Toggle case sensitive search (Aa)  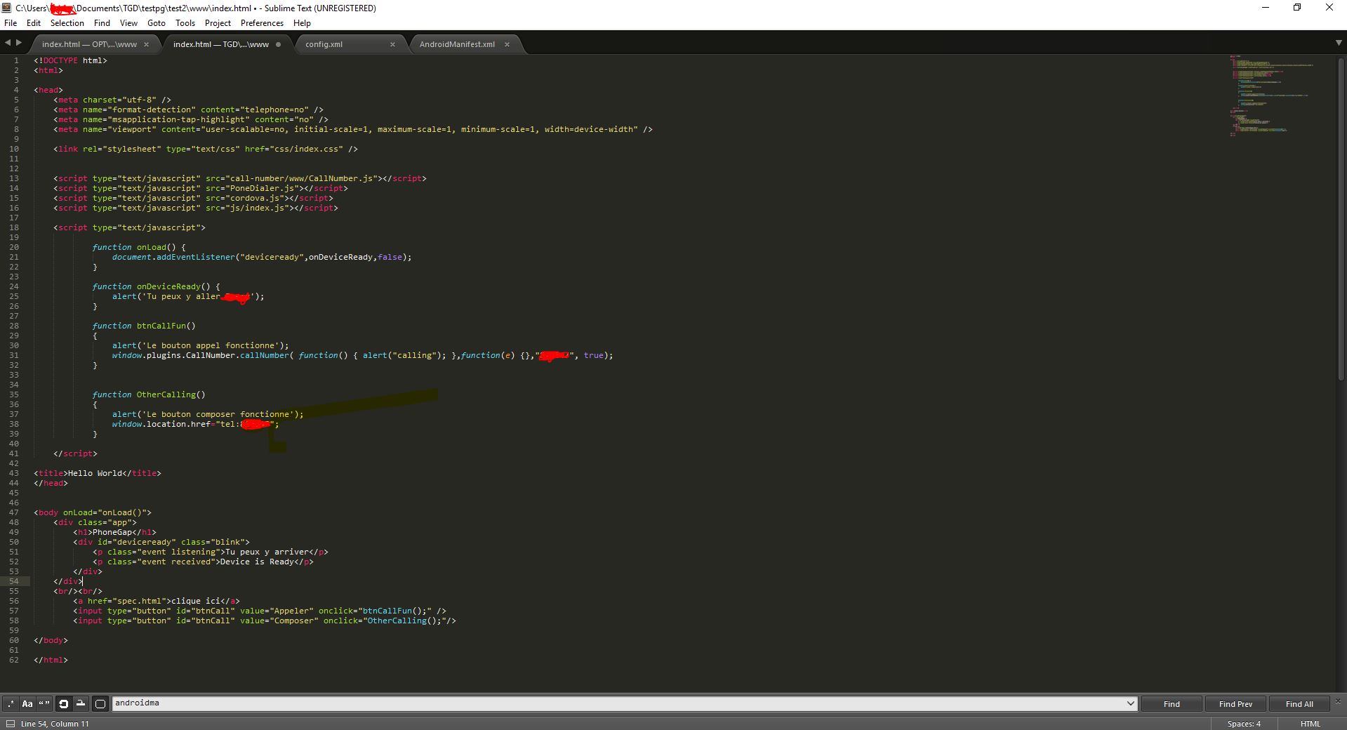coord(27,703)
